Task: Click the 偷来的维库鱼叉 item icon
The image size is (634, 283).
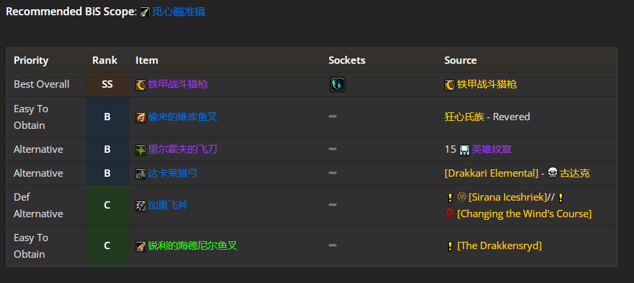Action: tap(141, 118)
